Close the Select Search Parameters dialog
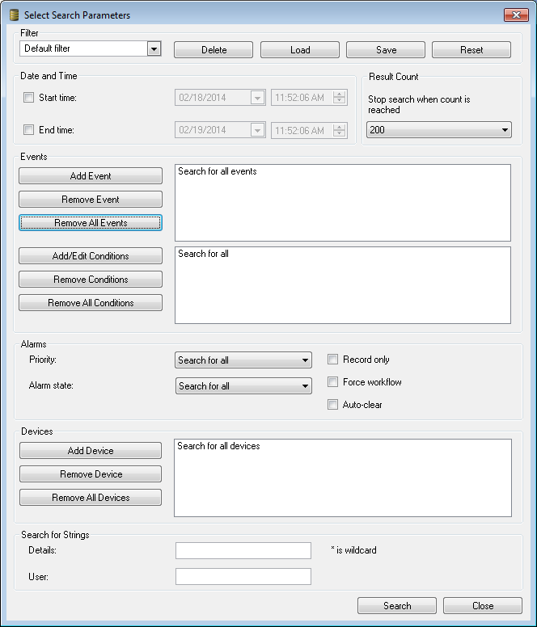Screen dimensions: 537x627 tap(516, 15)
